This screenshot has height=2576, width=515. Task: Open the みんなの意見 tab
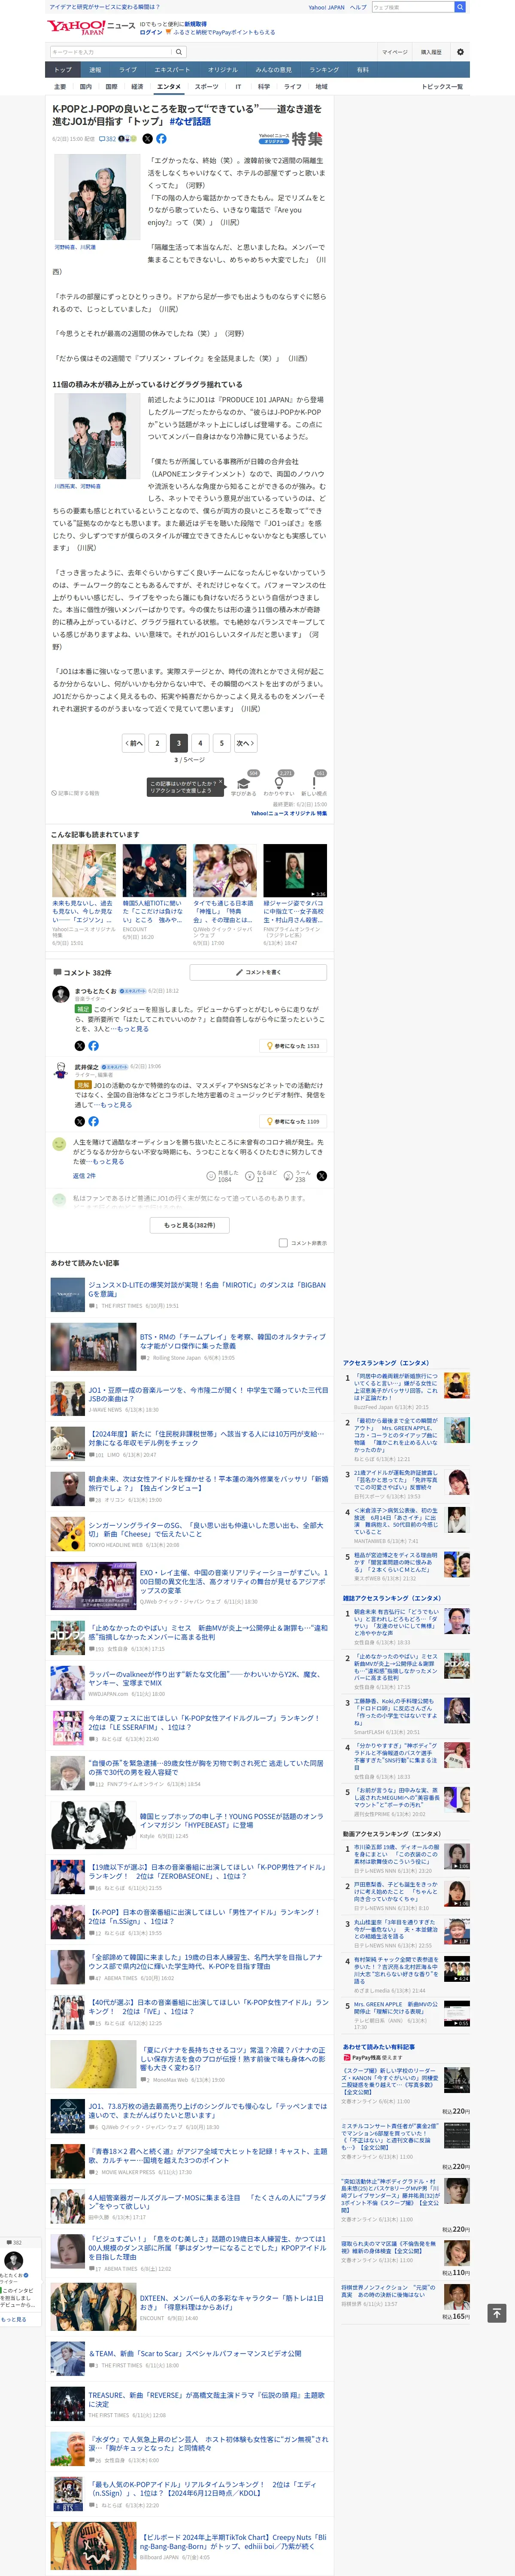(x=273, y=70)
